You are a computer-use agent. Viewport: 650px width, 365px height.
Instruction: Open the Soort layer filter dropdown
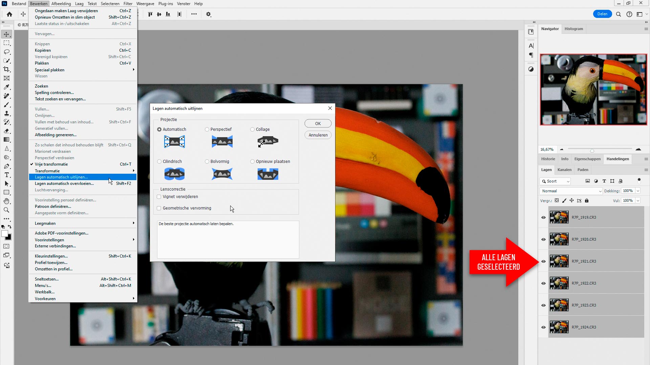[x=555, y=181]
